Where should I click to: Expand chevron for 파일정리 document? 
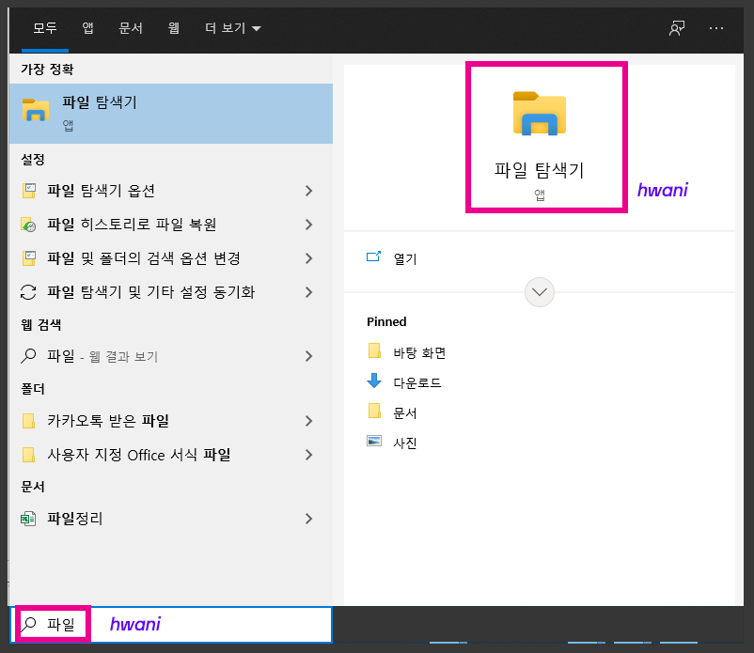[x=309, y=519]
